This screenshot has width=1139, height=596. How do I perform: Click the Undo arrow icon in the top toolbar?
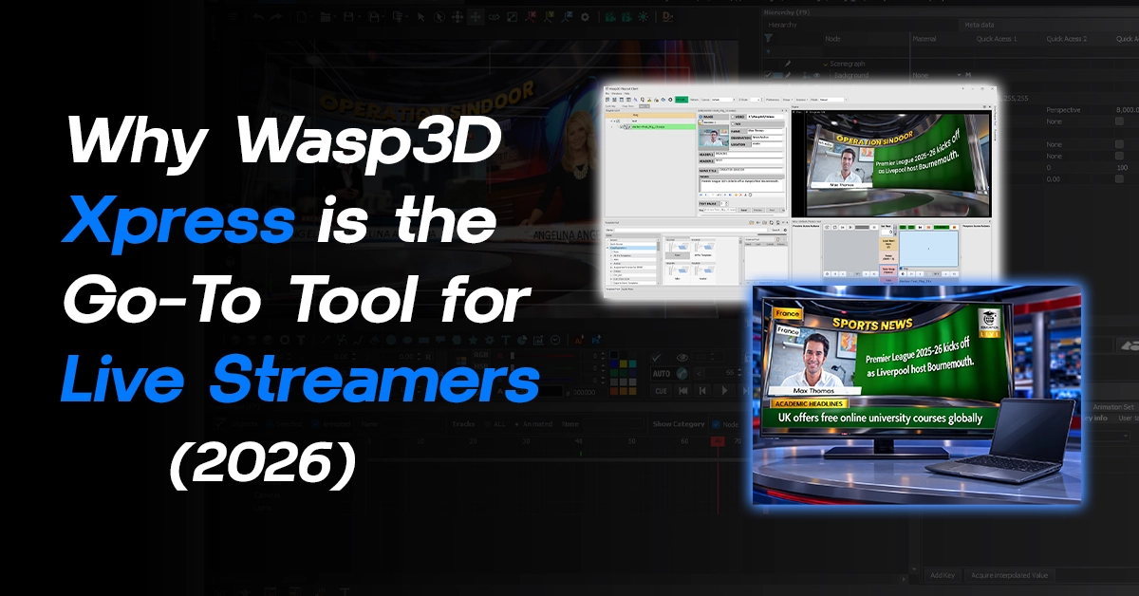pos(258,16)
